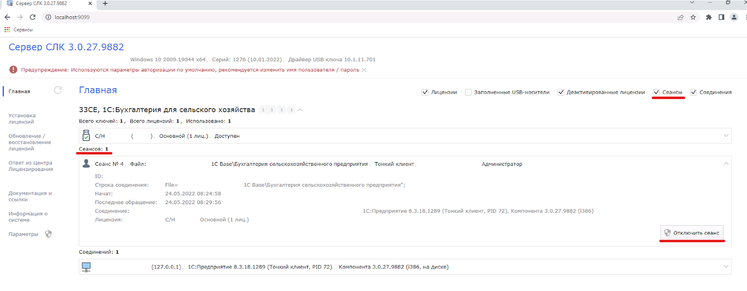This screenshot has width=747, height=291.
Task: Collapse the Сеанс № 4 details
Action: pyautogui.click(x=726, y=163)
